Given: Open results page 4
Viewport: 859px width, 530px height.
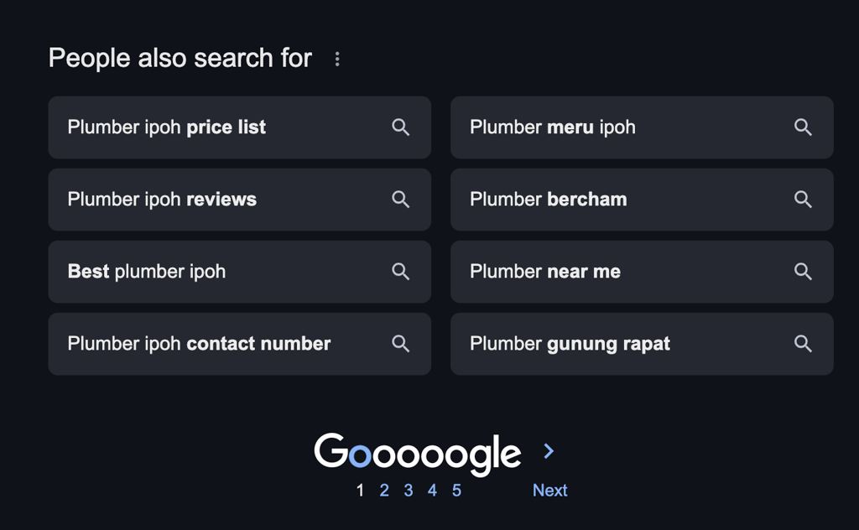Looking at the screenshot, I should coord(432,491).
